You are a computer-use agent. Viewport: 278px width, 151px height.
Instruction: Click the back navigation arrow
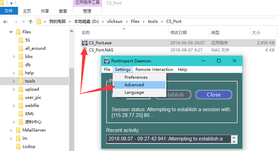[x=5, y=21]
